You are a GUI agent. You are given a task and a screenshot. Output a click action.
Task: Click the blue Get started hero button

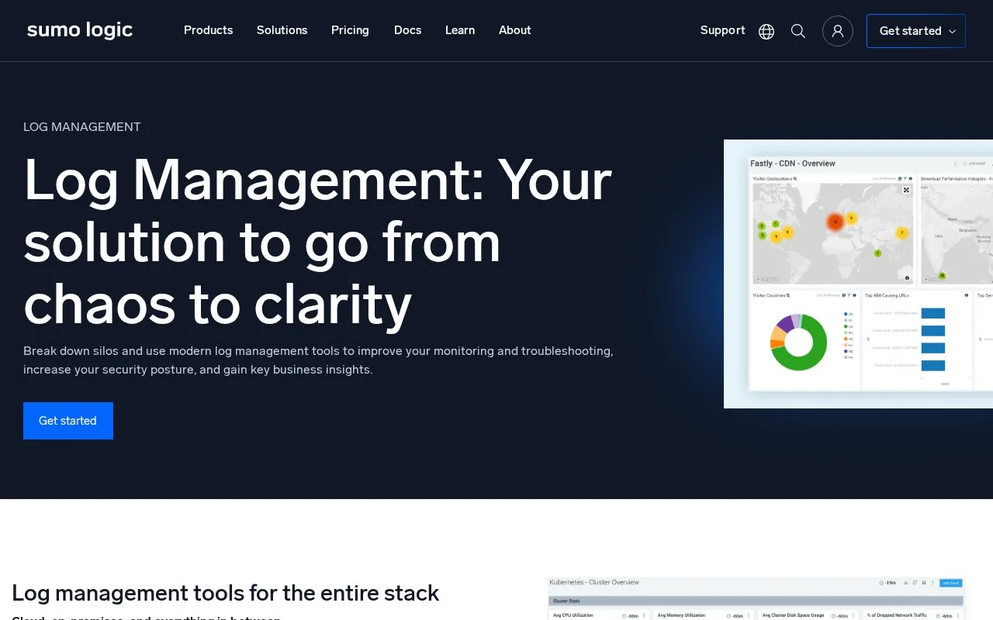68,421
